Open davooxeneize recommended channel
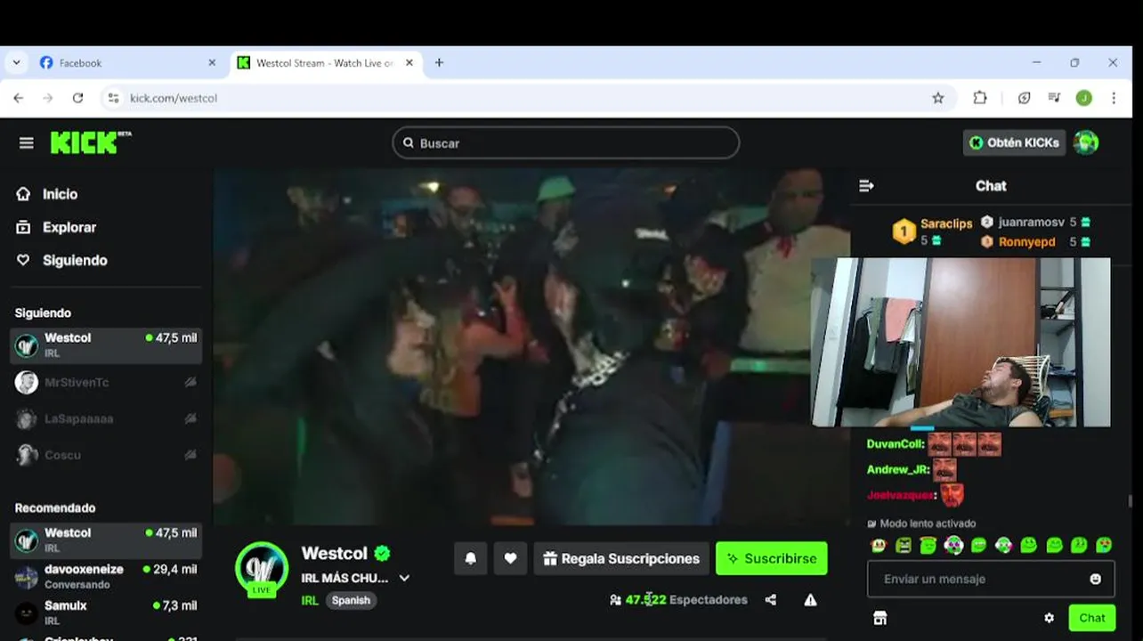Screen dimensions: 1143x641 106,576
